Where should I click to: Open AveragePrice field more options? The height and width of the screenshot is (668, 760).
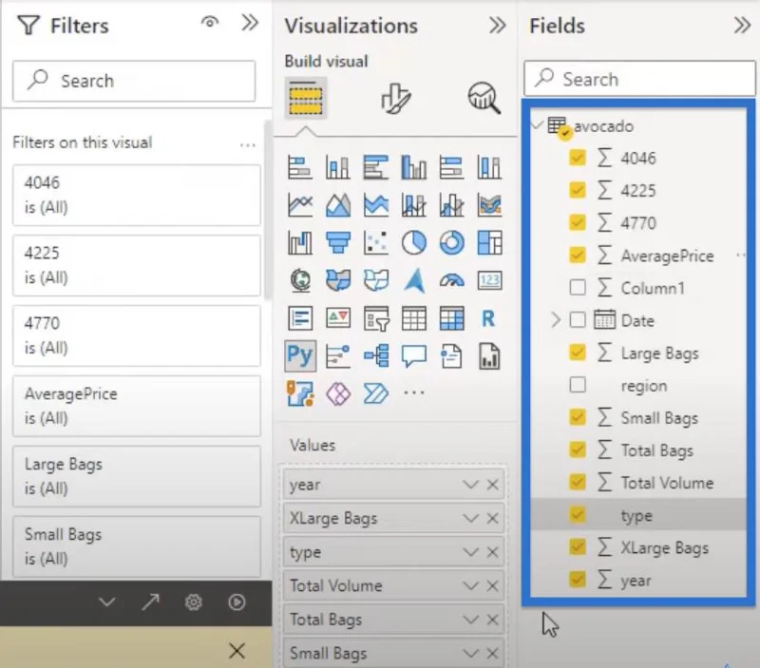pyautogui.click(x=741, y=255)
